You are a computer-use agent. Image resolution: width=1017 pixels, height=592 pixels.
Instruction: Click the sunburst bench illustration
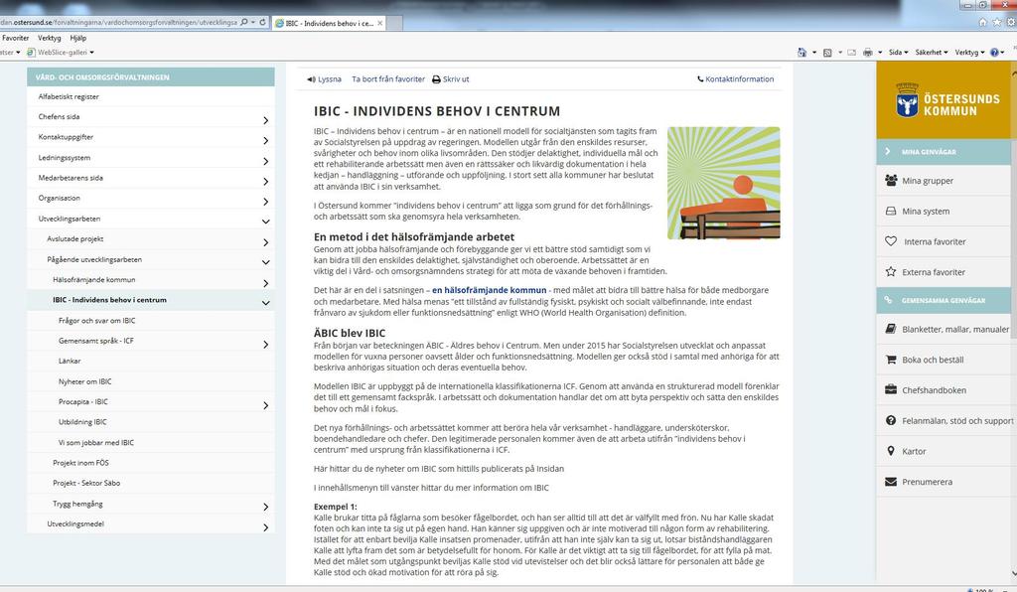tap(723, 183)
